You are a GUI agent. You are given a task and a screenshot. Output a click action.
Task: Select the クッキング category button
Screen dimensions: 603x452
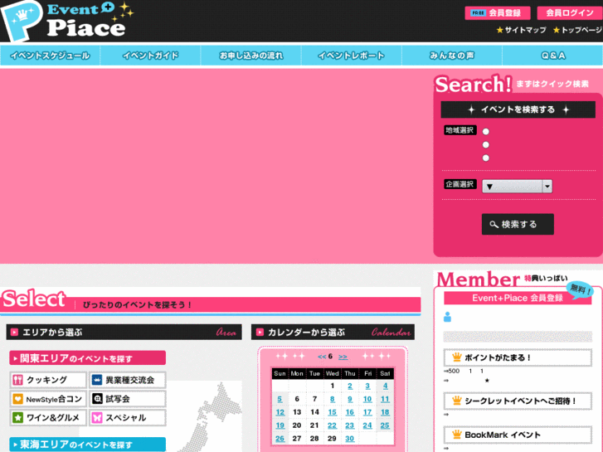pos(48,380)
